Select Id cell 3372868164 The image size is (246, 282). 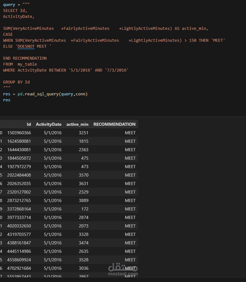coord(19,209)
